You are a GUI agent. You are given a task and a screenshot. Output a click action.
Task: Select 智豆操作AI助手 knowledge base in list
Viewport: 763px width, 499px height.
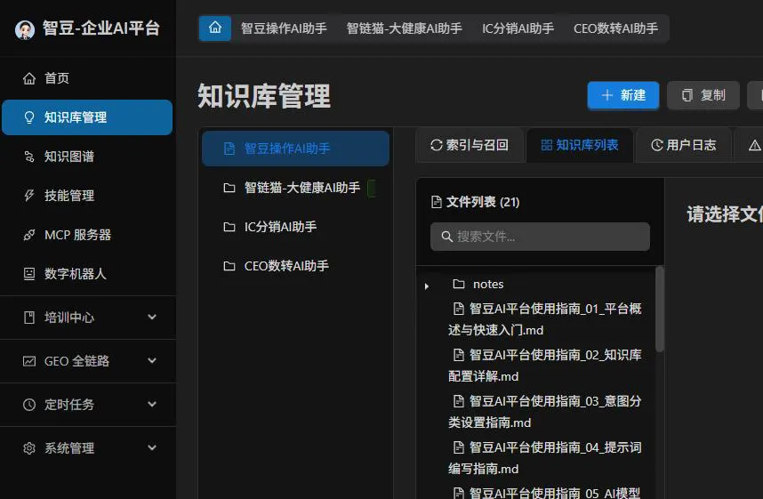click(295, 149)
